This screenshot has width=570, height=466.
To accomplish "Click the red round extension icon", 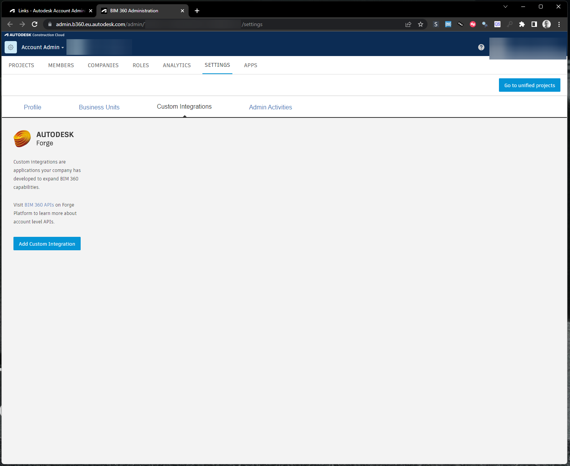I will [x=473, y=24].
